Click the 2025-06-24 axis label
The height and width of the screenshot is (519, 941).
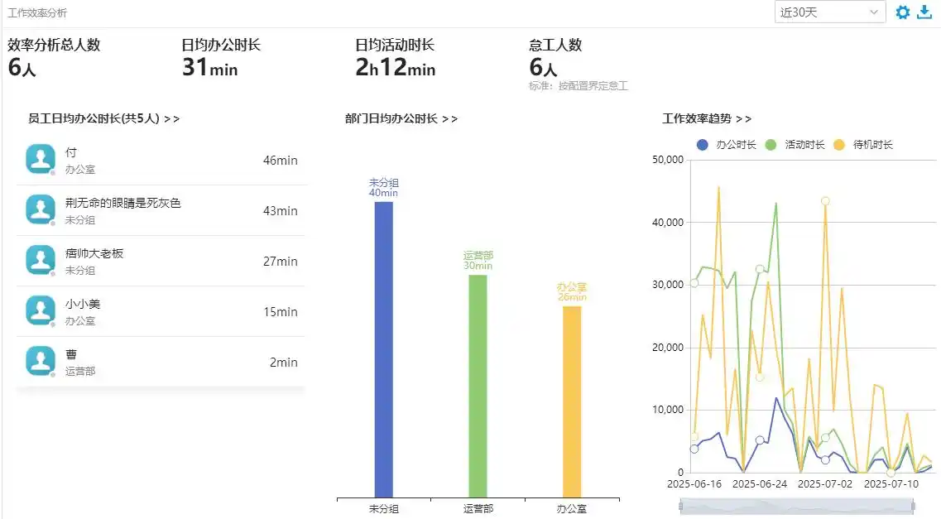click(760, 483)
